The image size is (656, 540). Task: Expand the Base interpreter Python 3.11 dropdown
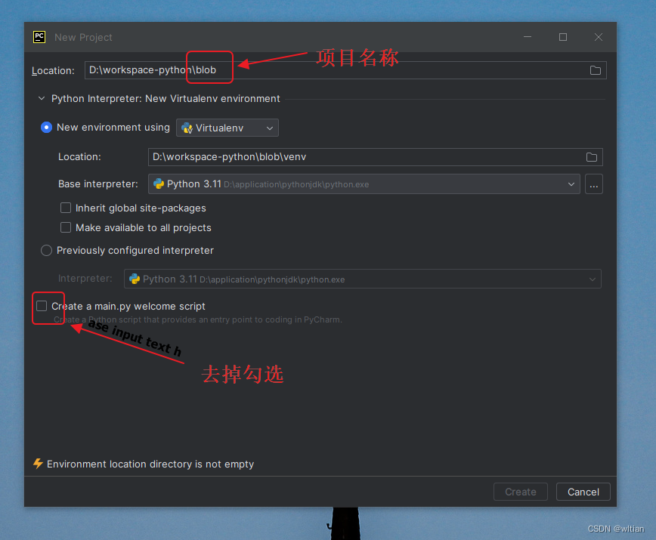364,184
